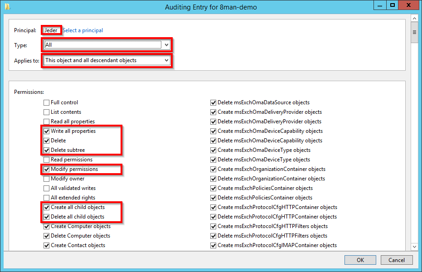
Task: Uncheck Delete msExchOmaDataSource objects
Action: [213, 102]
